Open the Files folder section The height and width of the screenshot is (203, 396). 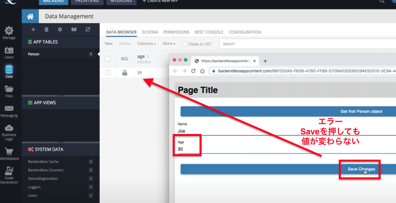[x=9, y=91]
